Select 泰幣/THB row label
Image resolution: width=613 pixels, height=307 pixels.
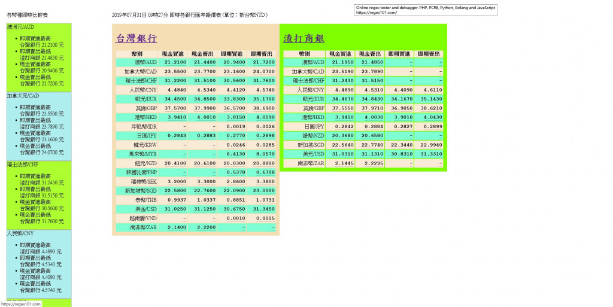click(x=146, y=200)
